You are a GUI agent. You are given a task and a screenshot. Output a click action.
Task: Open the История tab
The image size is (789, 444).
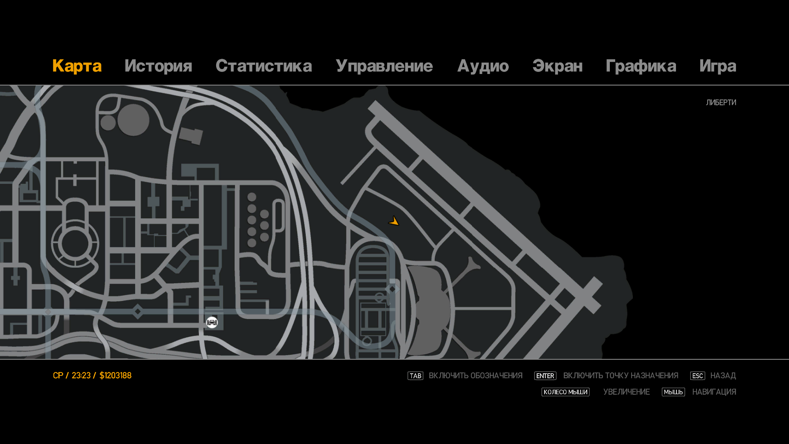point(158,66)
